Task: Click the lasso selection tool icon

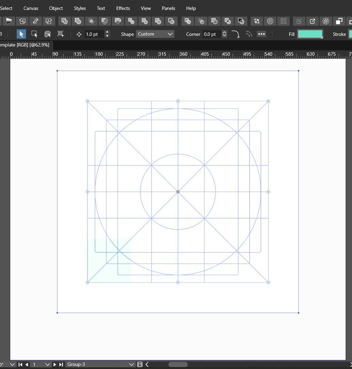Action: pos(47,34)
